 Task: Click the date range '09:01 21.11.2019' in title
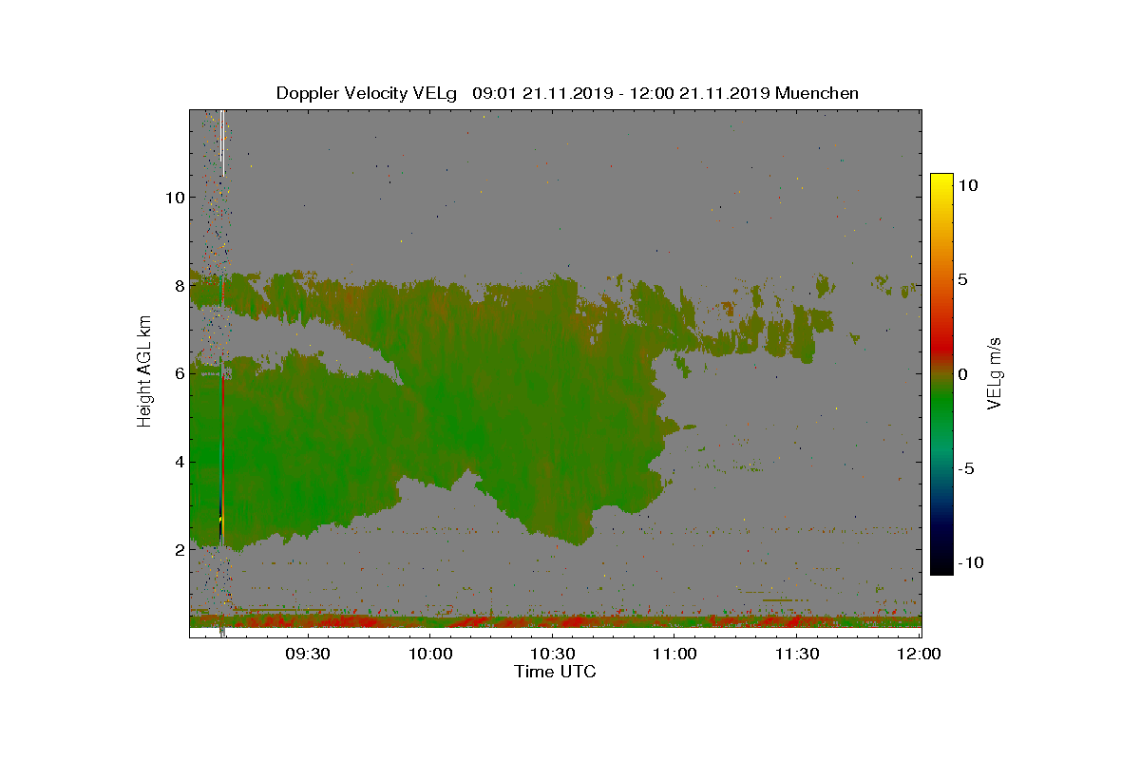pos(543,93)
